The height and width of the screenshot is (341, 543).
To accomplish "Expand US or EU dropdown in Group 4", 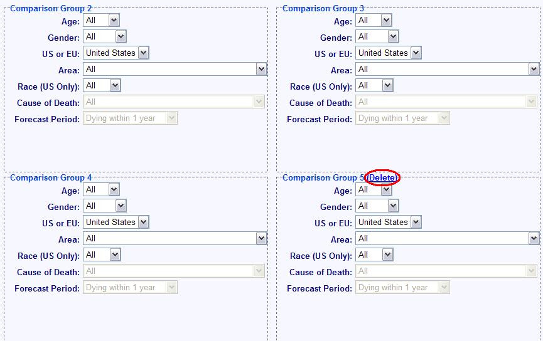I will click(116, 223).
